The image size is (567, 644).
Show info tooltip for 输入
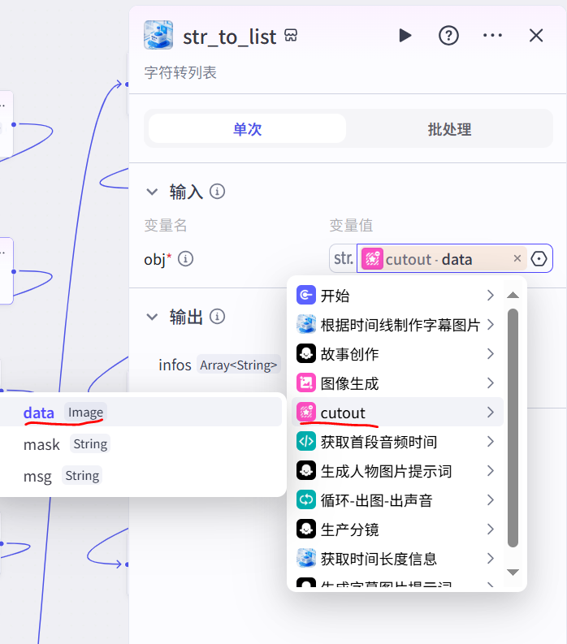coord(218,192)
